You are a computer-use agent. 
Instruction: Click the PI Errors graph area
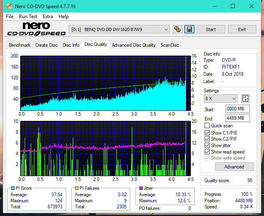tap(106, 83)
